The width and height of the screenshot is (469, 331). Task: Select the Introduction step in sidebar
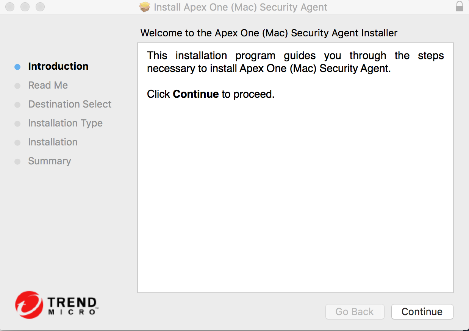(x=58, y=66)
